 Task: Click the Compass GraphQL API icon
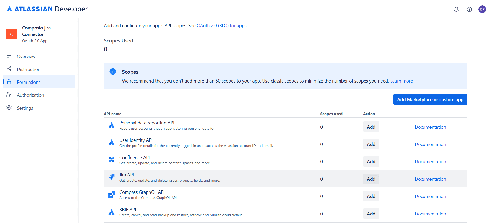pyautogui.click(x=112, y=195)
